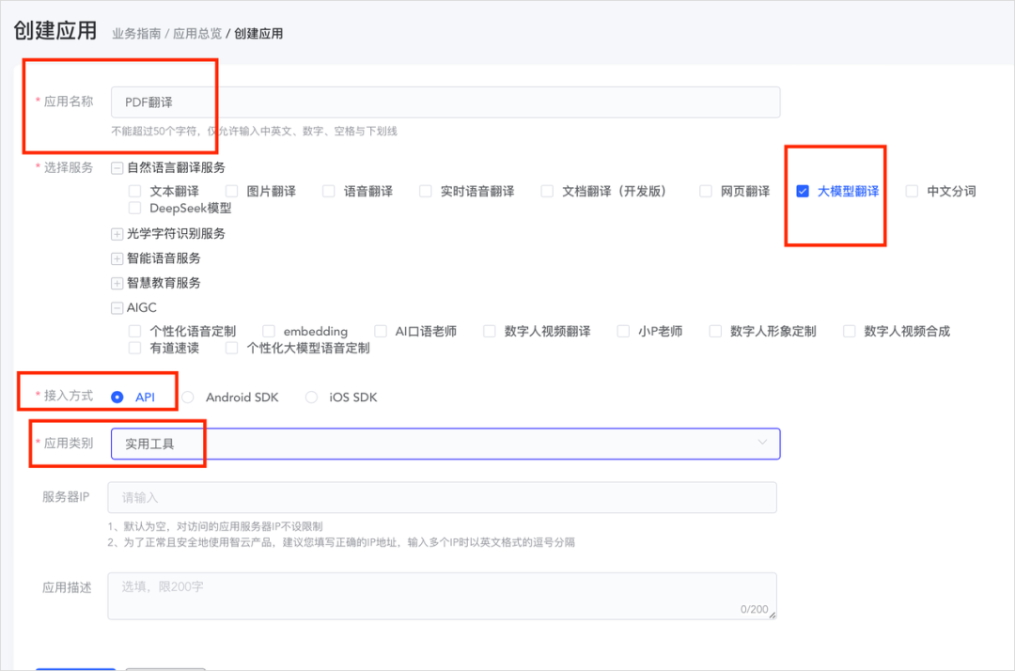Image resolution: width=1015 pixels, height=671 pixels.
Task: Check the 图片翻译 service option
Action: (x=232, y=191)
